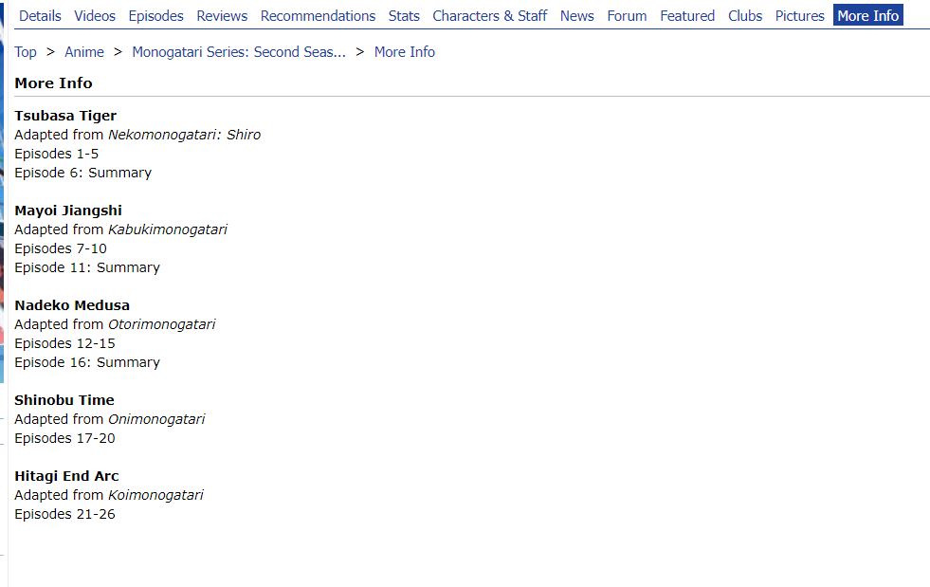Image resolution: width=930 pixels, height=587 pixels.
Task: Select the Recommendations tab
Action: [318, 16]
